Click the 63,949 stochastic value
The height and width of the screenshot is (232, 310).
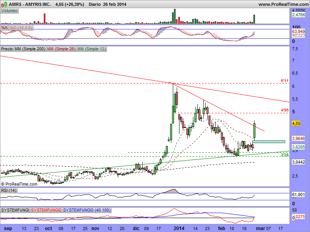pos(298,31)
